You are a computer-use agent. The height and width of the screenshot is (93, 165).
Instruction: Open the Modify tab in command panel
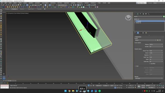tap(138, 14)
